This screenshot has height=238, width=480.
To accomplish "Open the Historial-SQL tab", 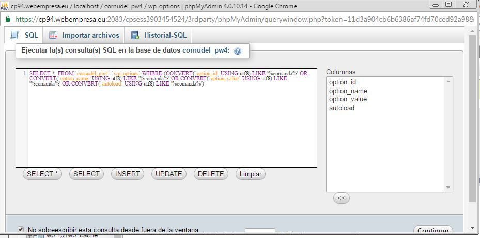I will [x=159, y=35].
